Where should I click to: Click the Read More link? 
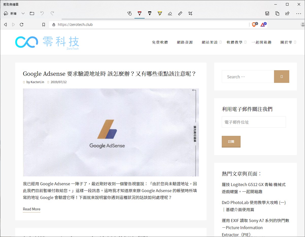pos(31,209)
